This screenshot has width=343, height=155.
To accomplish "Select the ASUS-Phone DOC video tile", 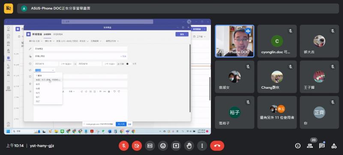I will (235, 41).
